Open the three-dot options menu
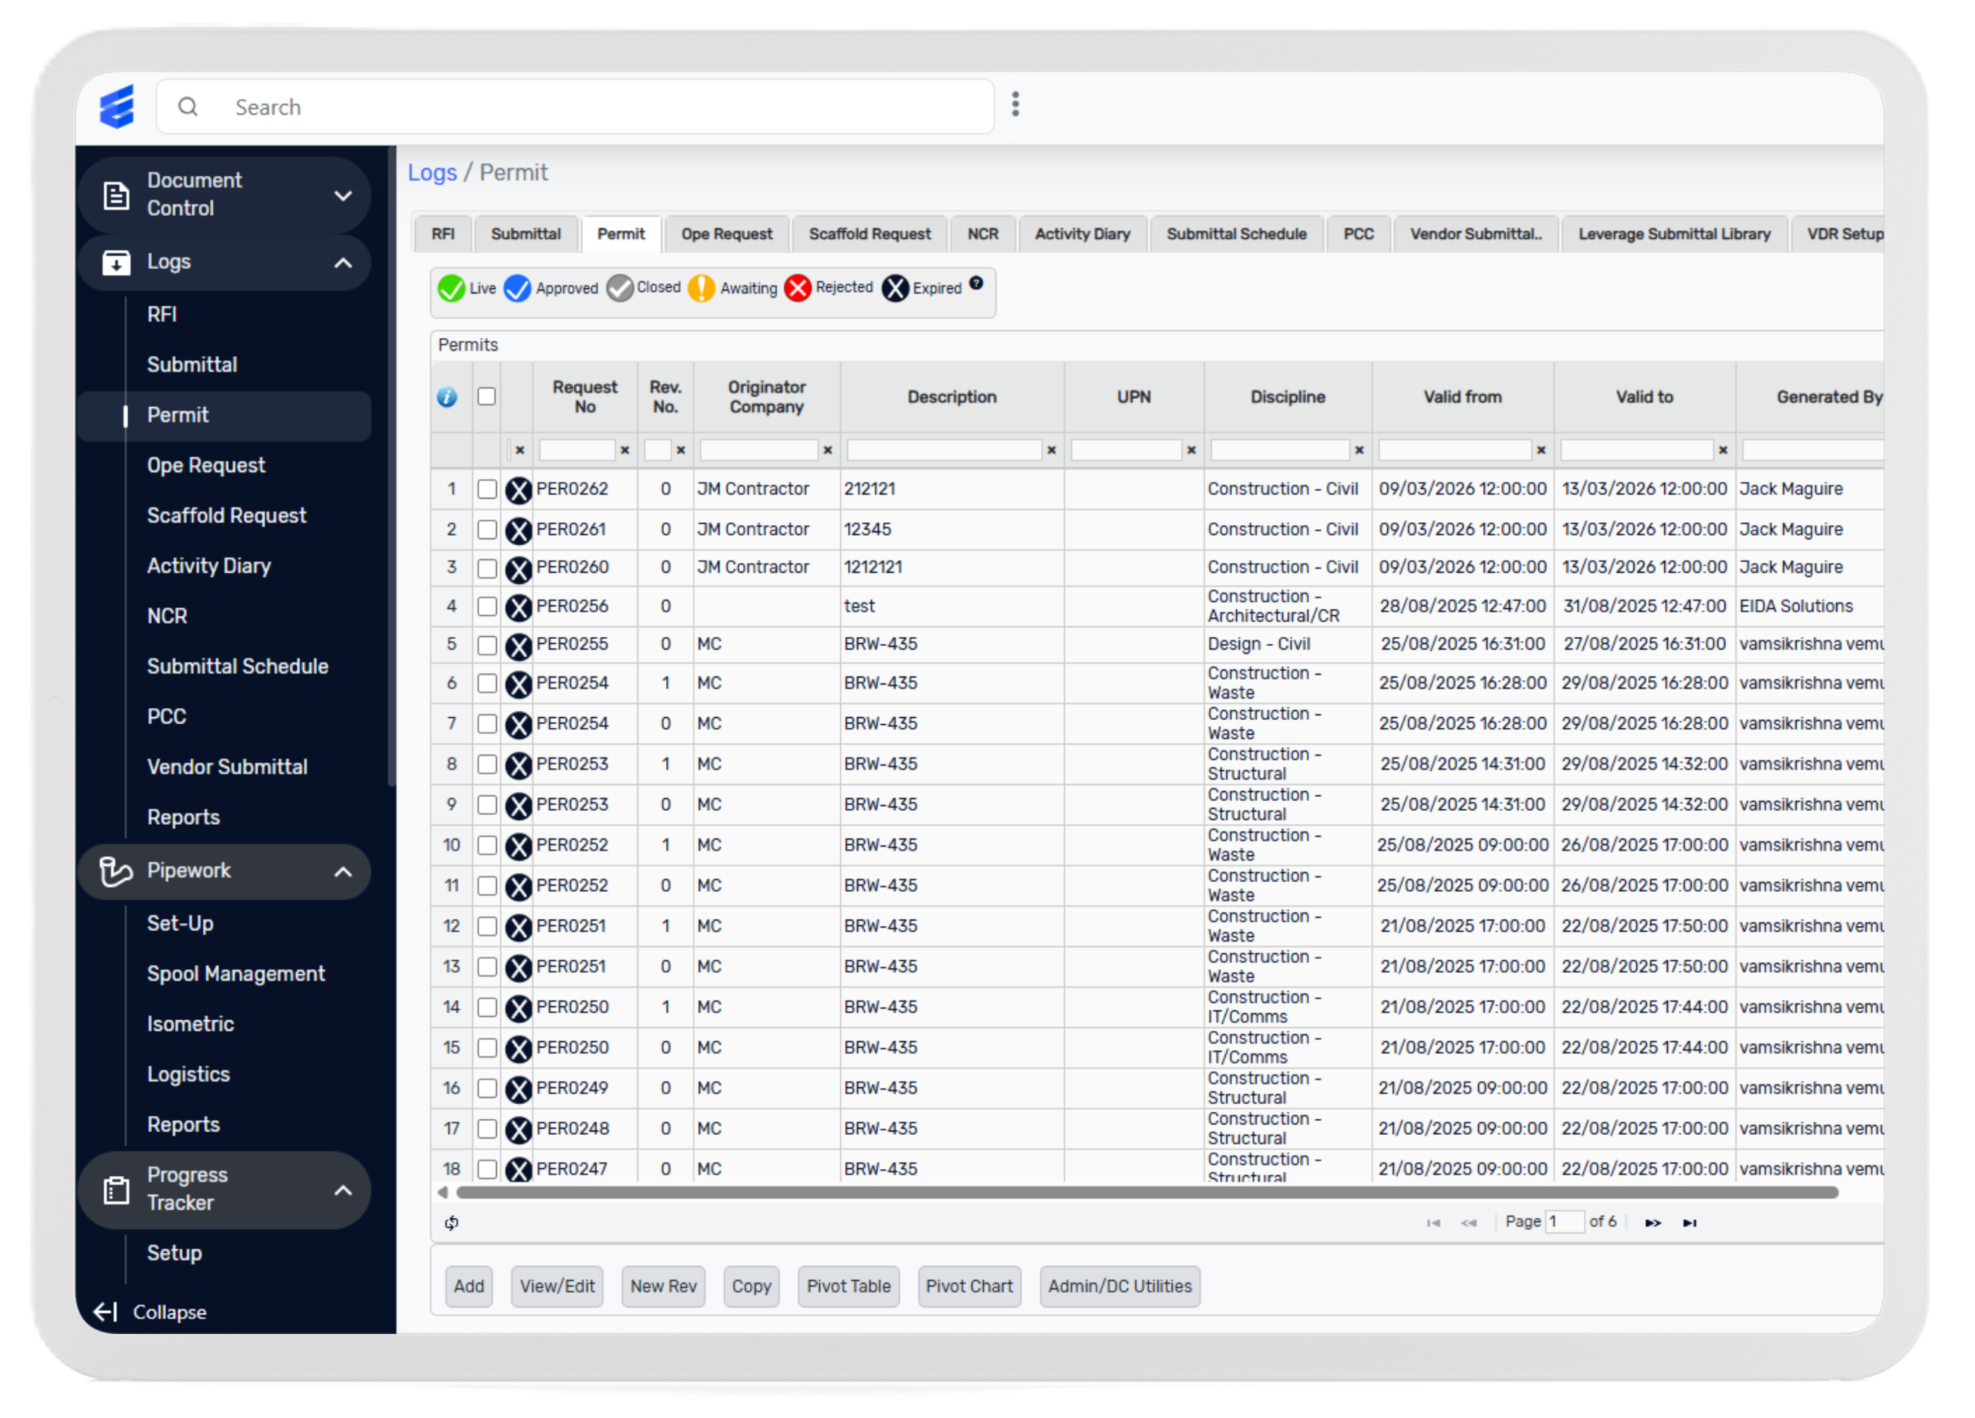The height and width of the screenshot is (1418, 1975). coord(1015,104)
